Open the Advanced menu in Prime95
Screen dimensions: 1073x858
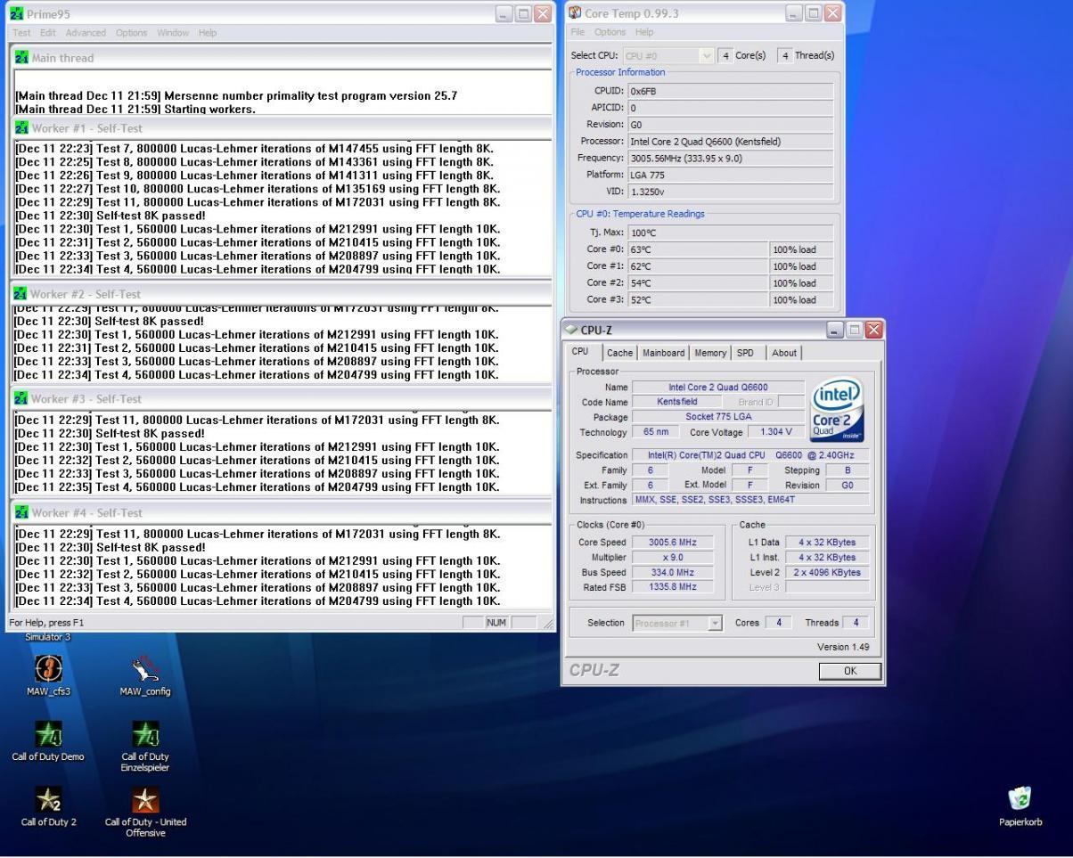(x=86, y=33)
